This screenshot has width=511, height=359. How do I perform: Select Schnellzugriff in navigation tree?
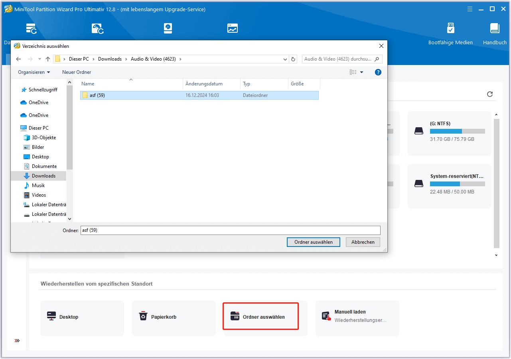coord(39,90)
